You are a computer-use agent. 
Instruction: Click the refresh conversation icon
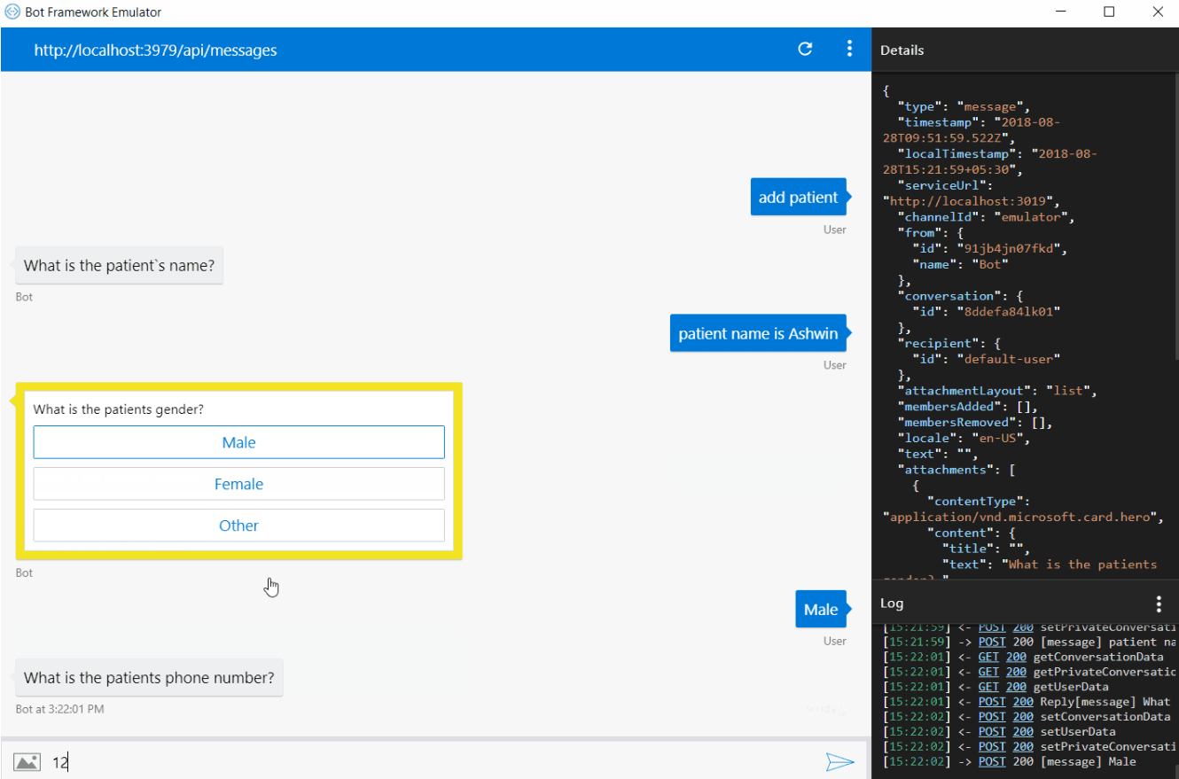805,50
